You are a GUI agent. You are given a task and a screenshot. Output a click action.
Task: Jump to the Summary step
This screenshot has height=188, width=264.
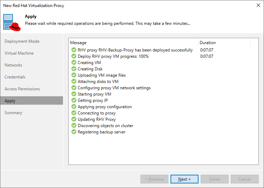click(x=13, y=113)
